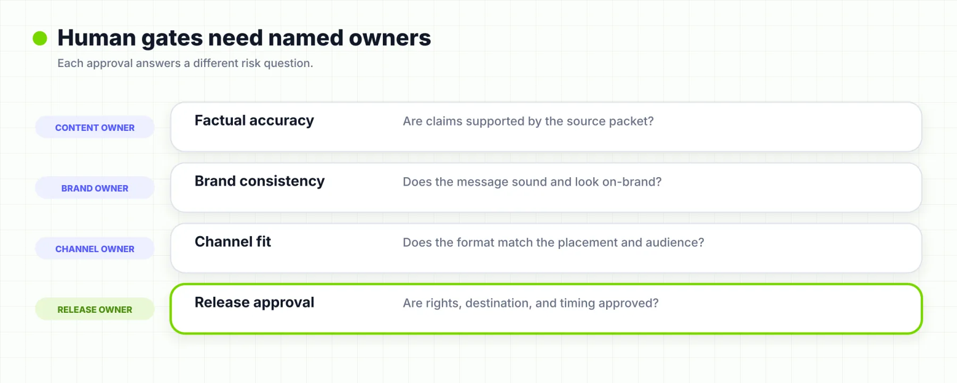
Task: Click the Factual accuracy heading
Action: pos(254,121)
